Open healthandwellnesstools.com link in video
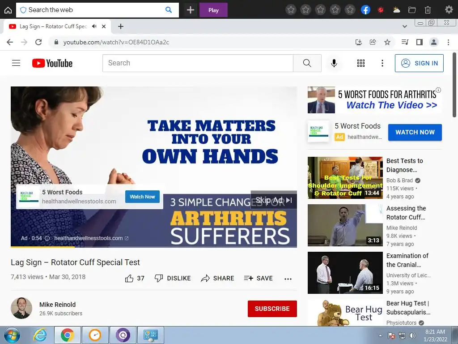 pyautogui.click(x=91, y=238)
